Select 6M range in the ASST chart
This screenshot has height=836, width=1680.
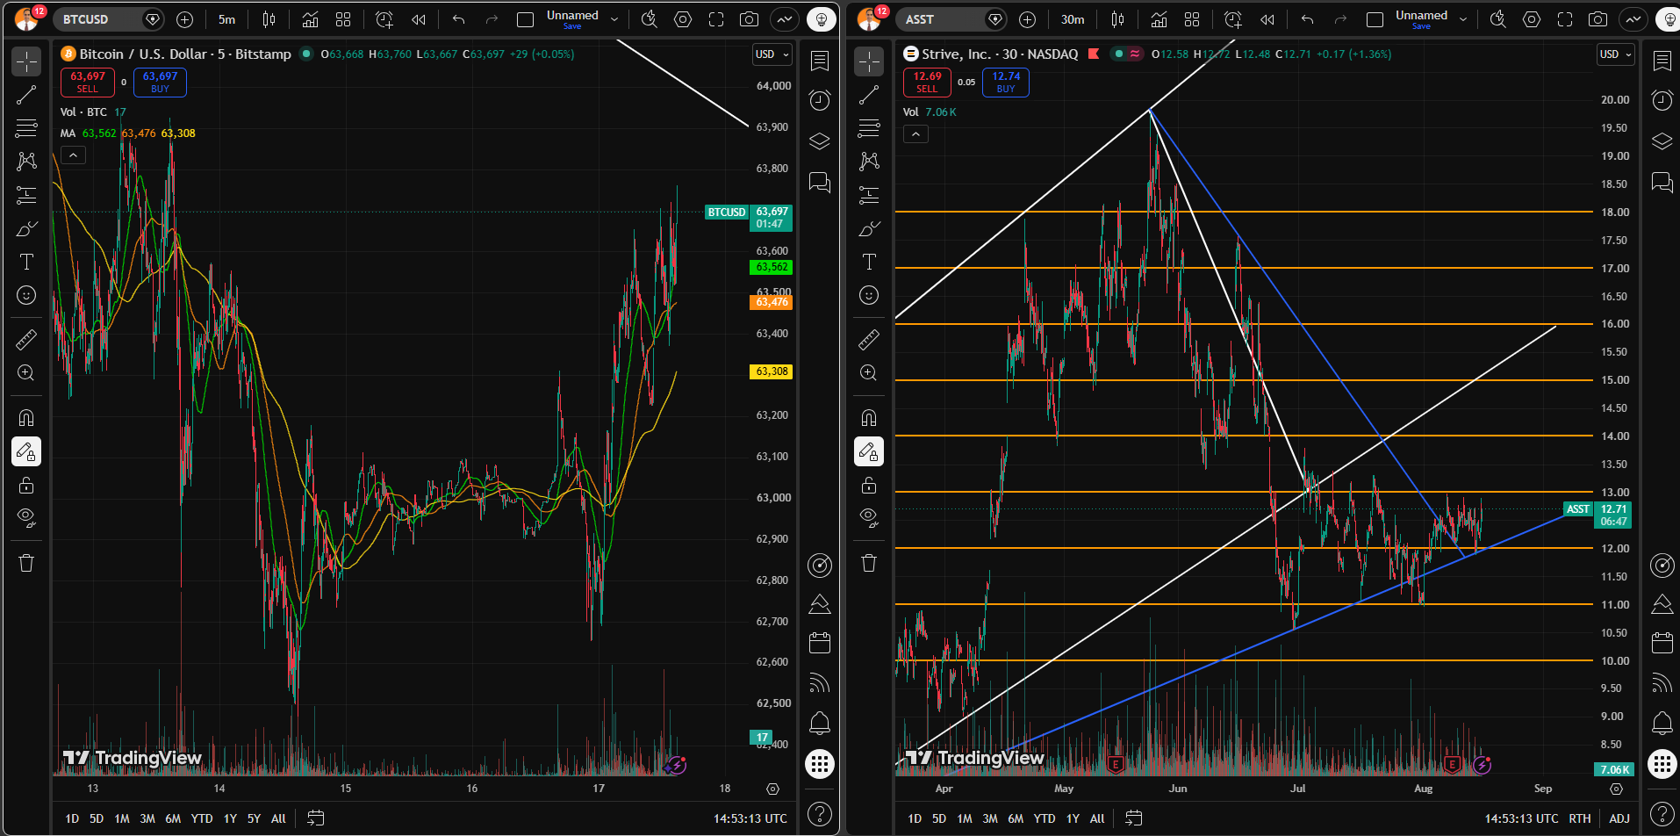(1016, 818)
